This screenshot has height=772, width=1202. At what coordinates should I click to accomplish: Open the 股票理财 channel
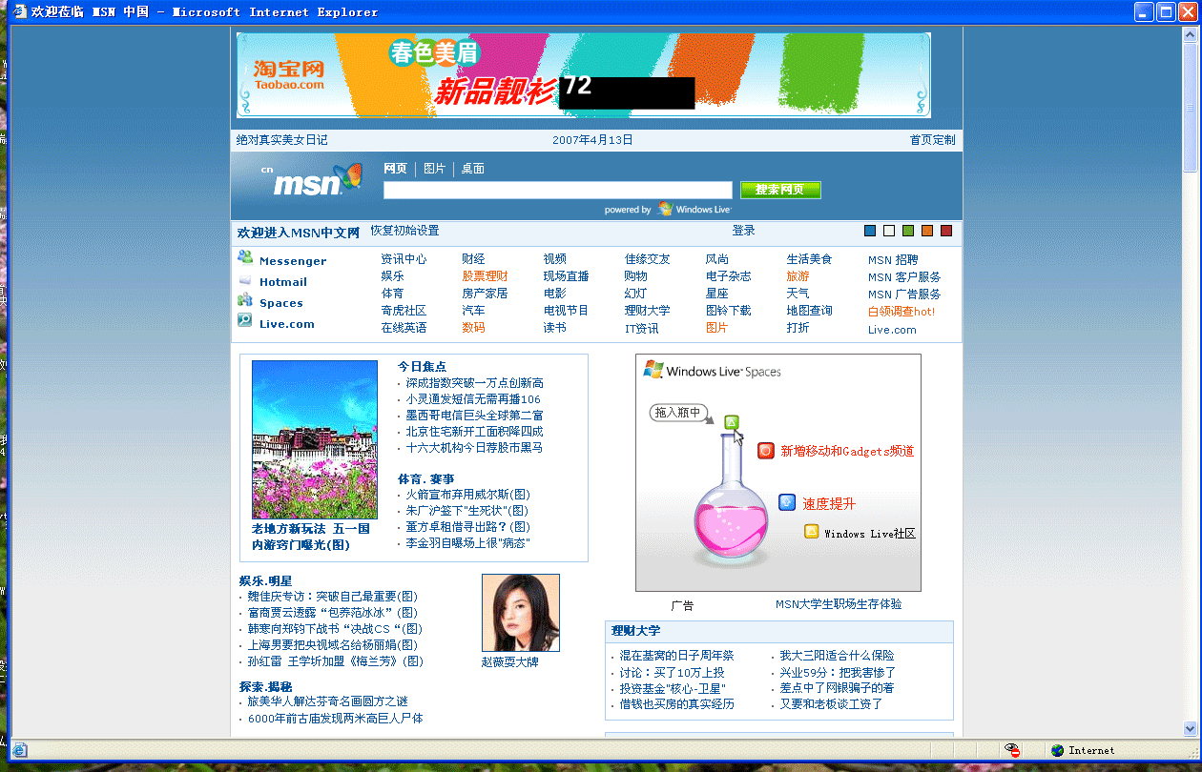tap(485, 276)
